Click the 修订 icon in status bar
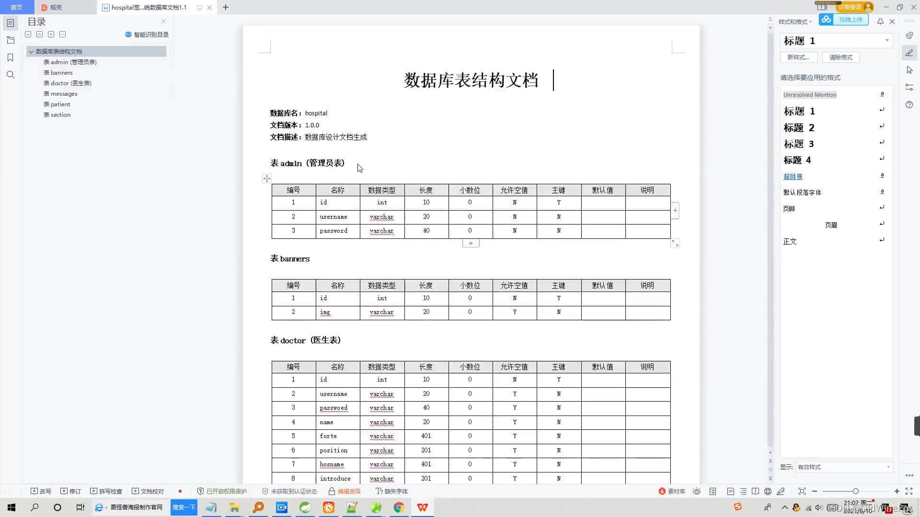This screenshot has height=517, width=920. point(72,491)
